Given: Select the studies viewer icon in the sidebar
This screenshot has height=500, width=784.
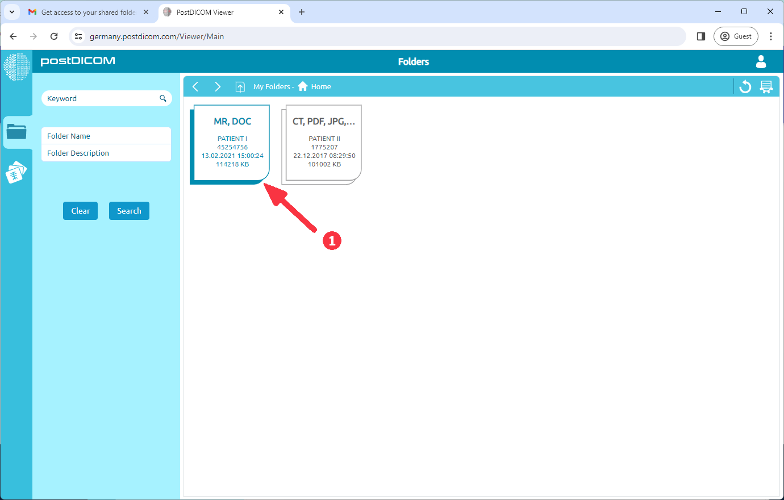Looking at the screenshot, I should [x=17, y=172].
